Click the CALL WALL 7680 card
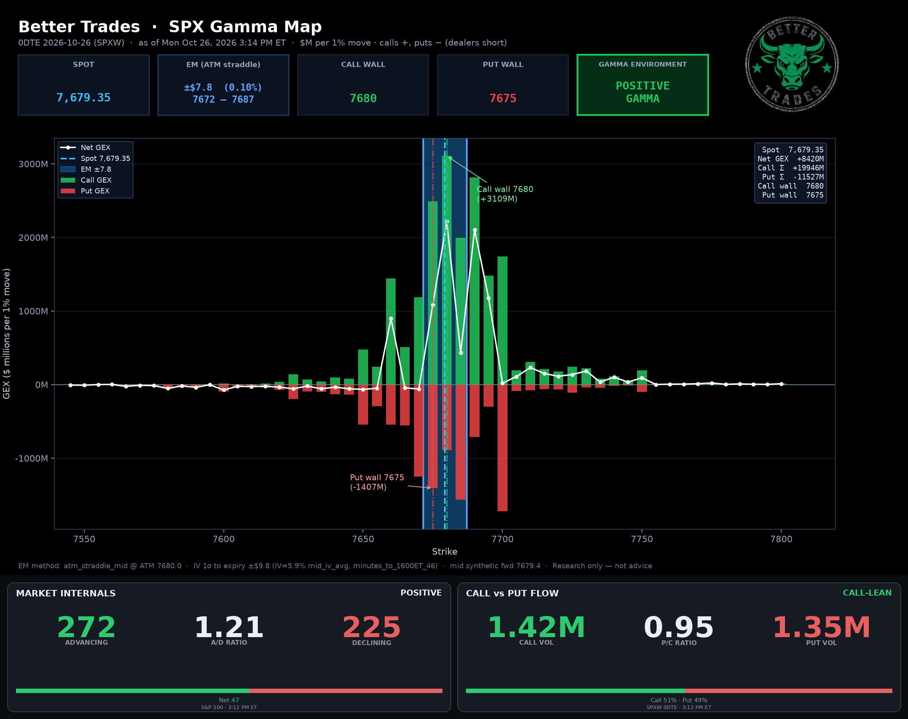The height and width of the screenshot is (719, 908). [363, 85]
